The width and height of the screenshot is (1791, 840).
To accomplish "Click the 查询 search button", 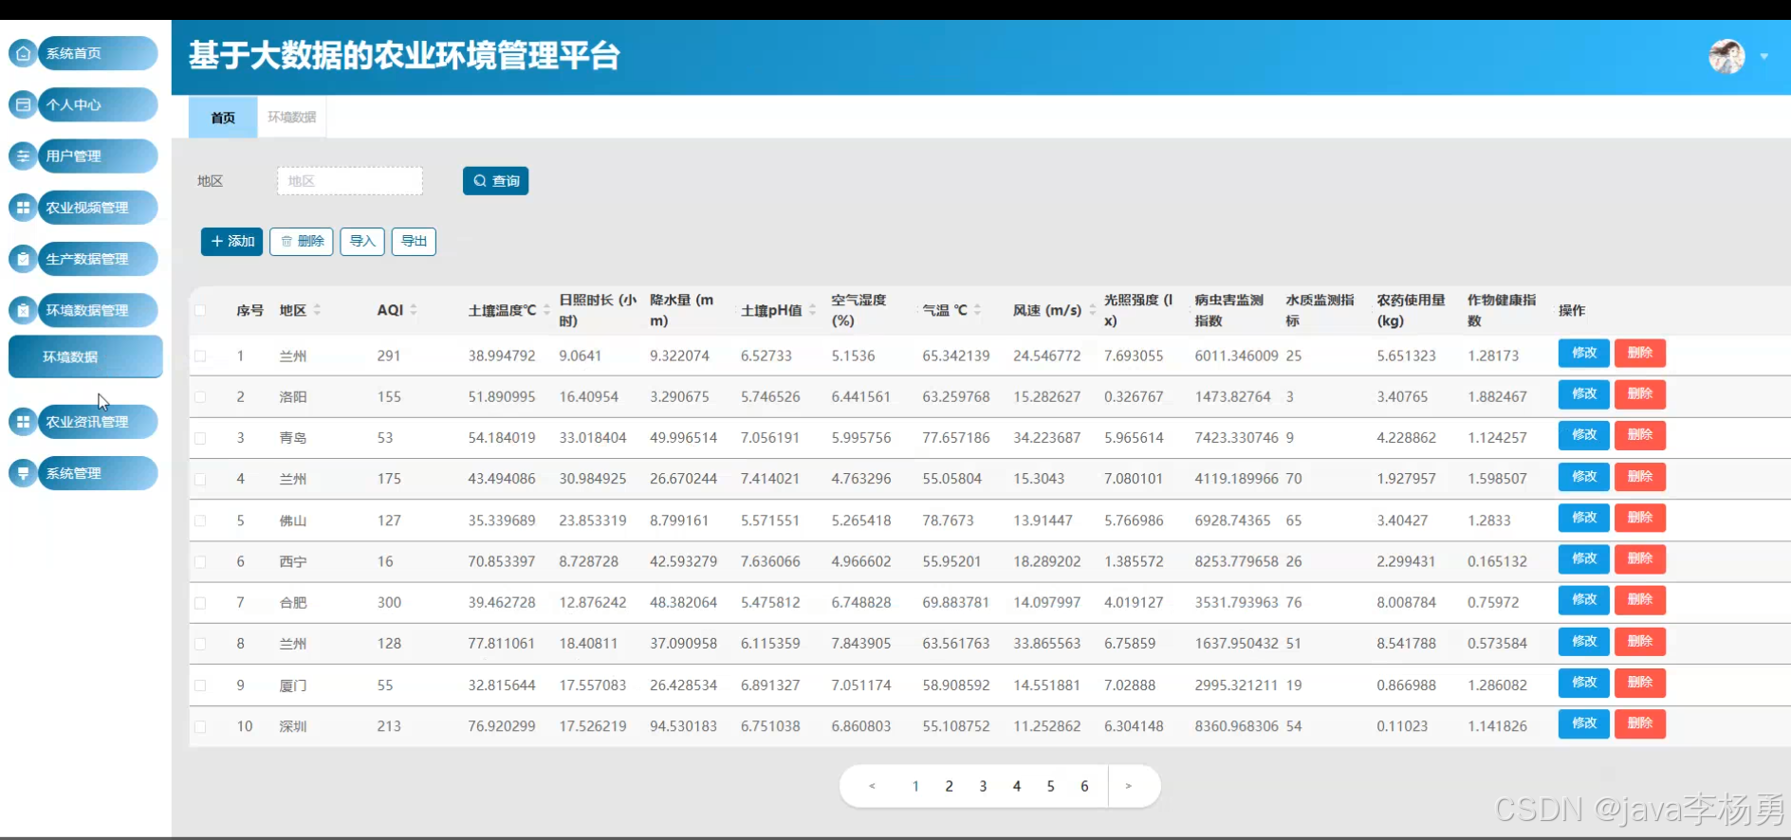I will 495,181.
